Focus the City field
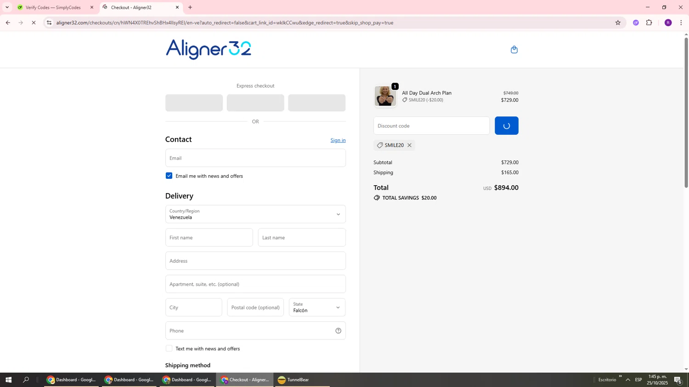The width and height of the screenshot is (689, 387). click(x=193, y=307)
